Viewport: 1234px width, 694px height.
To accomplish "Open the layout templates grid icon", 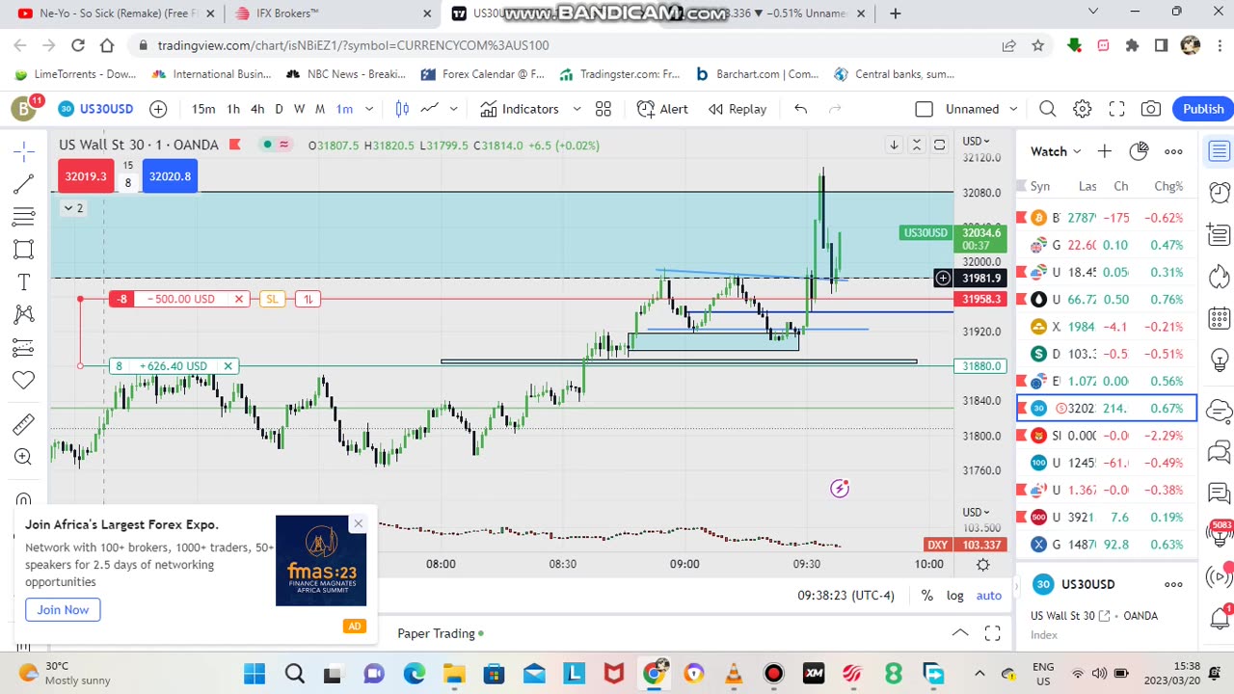I will click(x=604, y=109).
